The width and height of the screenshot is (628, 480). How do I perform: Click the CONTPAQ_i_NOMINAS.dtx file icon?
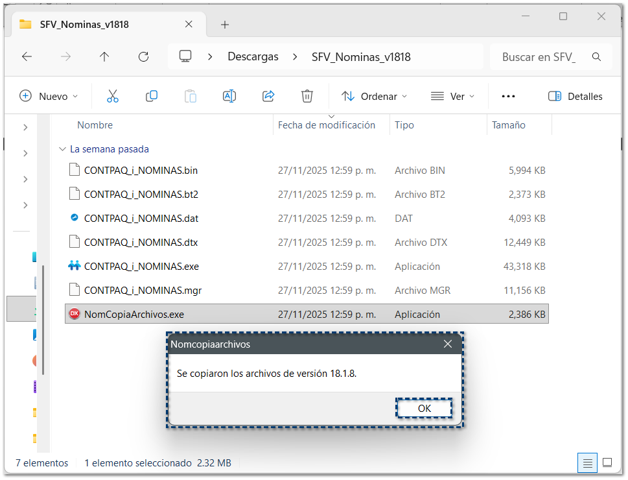75,242
